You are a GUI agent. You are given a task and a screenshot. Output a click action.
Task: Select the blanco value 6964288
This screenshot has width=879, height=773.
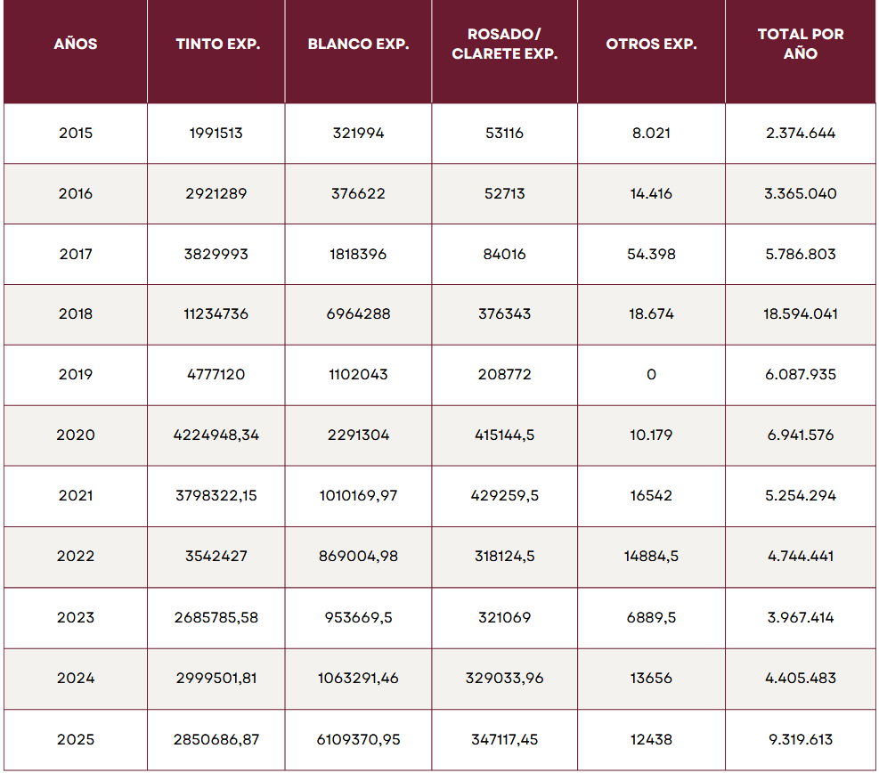[358, 314]
